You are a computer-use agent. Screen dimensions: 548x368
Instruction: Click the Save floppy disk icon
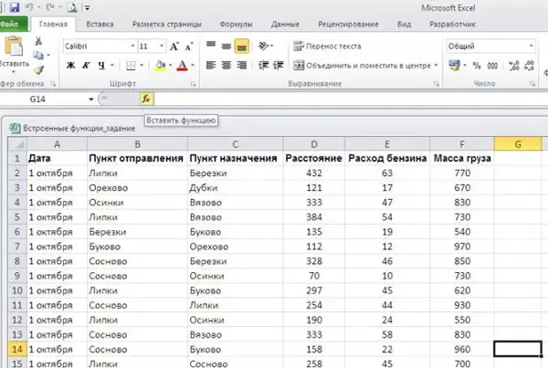pyautogui.click(x=14, y=7)
